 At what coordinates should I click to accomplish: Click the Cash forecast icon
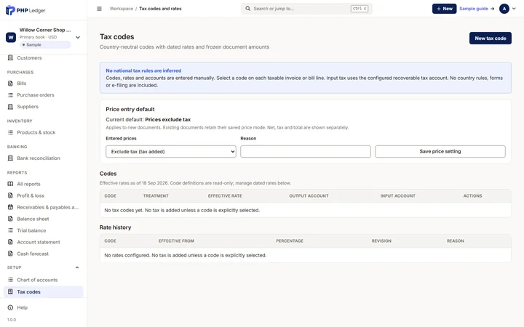point(10,254)
